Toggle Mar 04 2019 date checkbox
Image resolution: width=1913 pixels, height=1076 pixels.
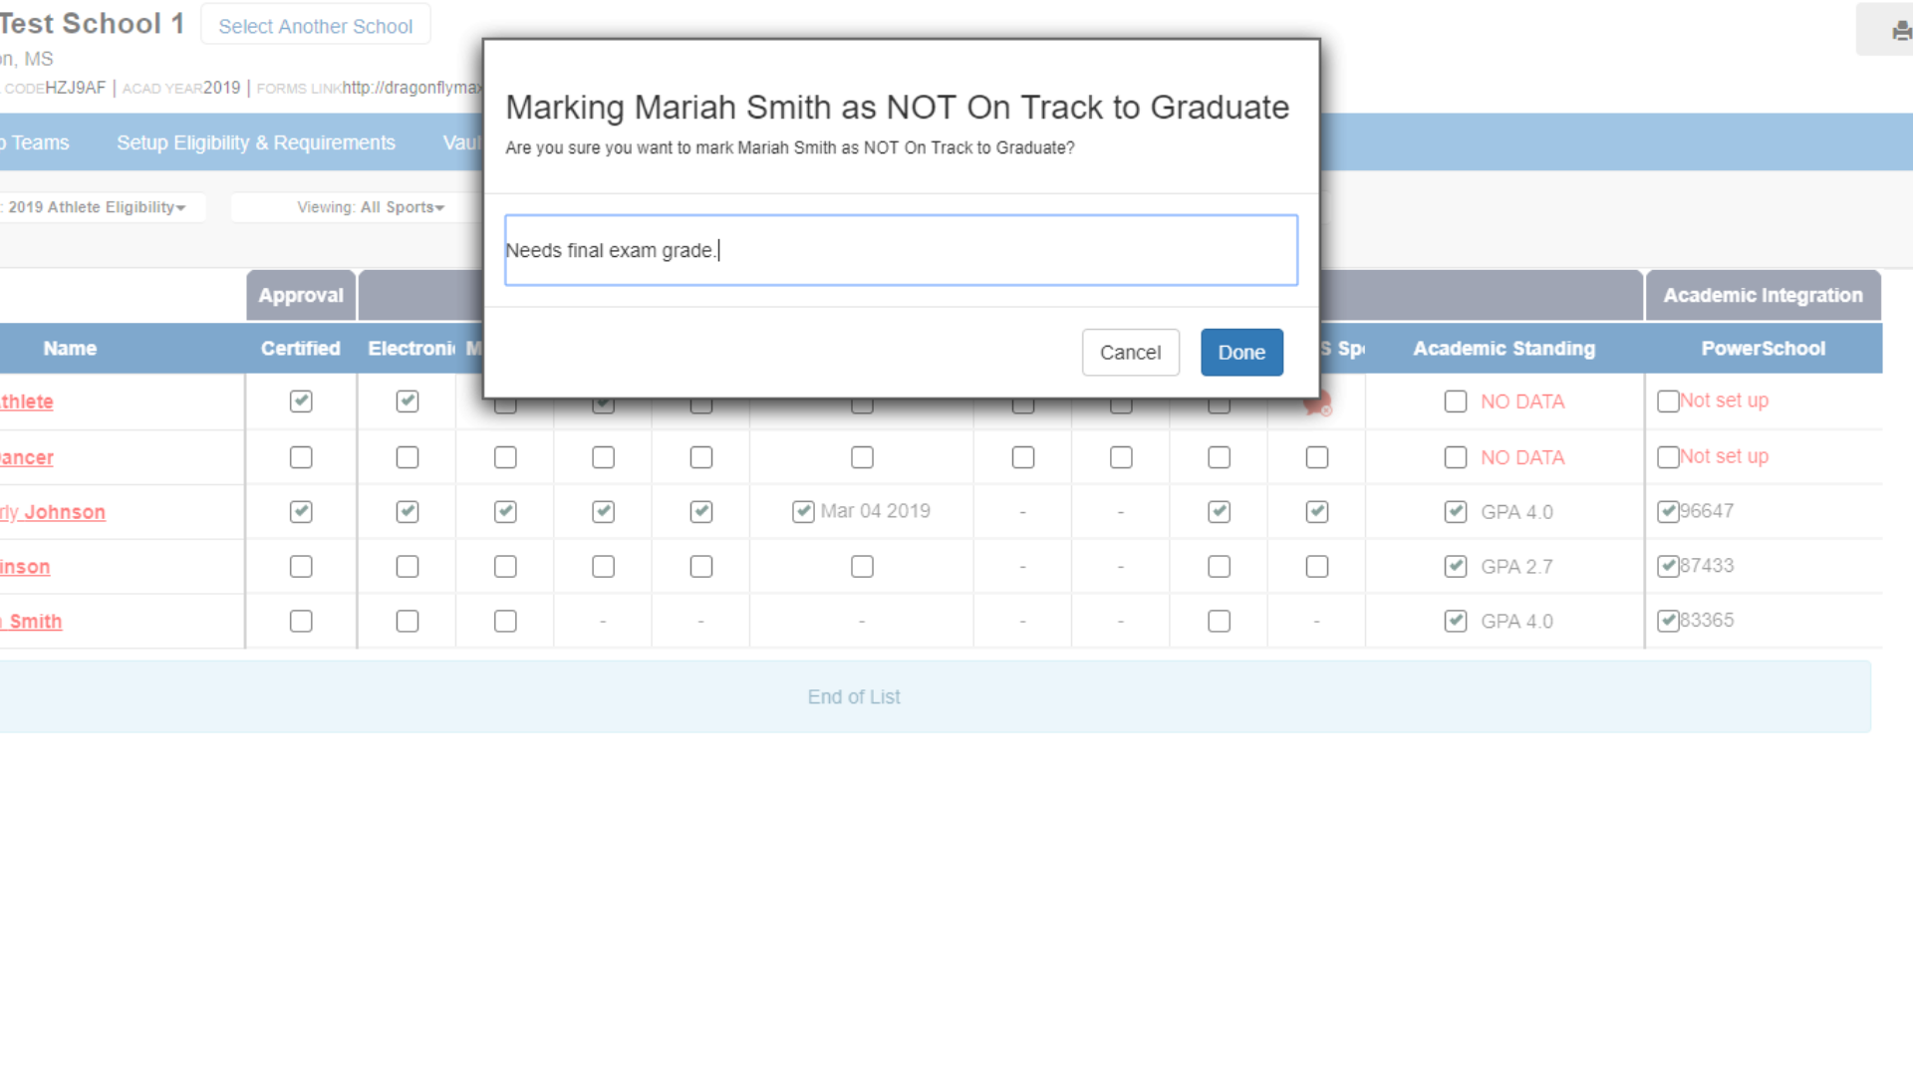pyautogui.click(x=803, y=512)
